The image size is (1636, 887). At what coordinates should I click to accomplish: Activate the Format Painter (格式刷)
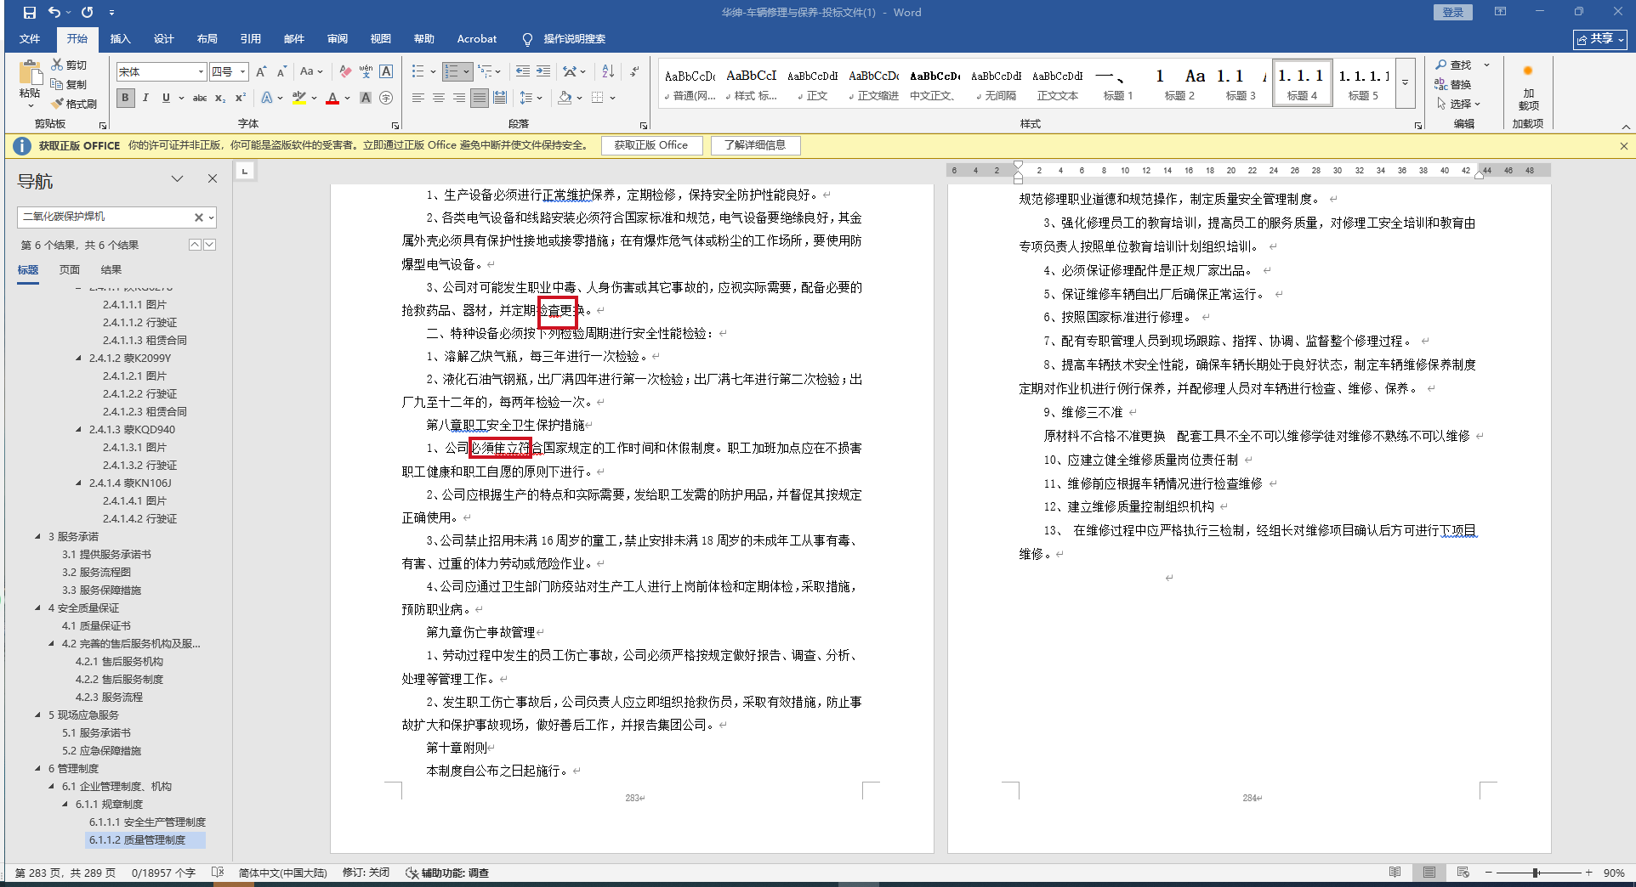point(74,104)
